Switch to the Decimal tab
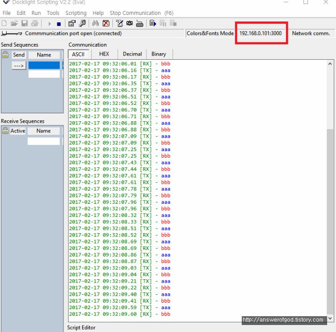The image size is (336, 332). [132, 54]
